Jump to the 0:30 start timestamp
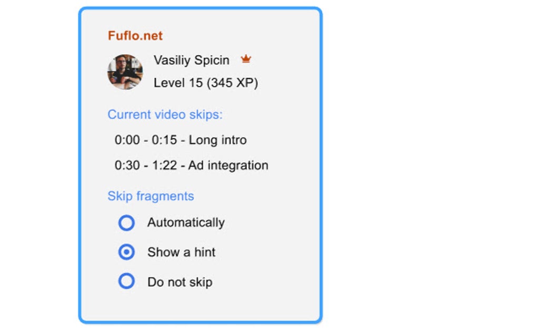This screenshot has height=335, width=537. click(126, 165)
